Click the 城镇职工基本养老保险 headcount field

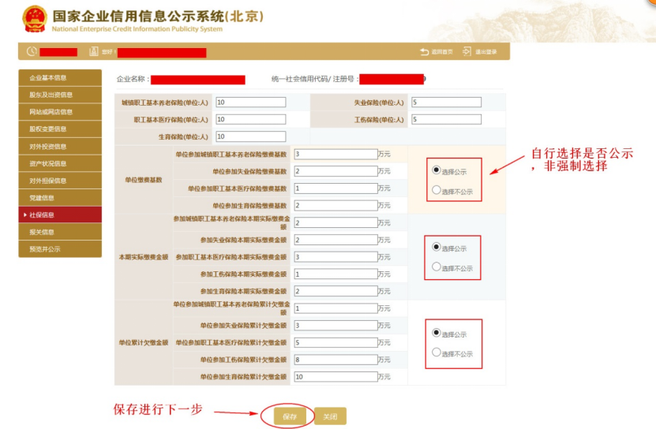tap(249, 103)
